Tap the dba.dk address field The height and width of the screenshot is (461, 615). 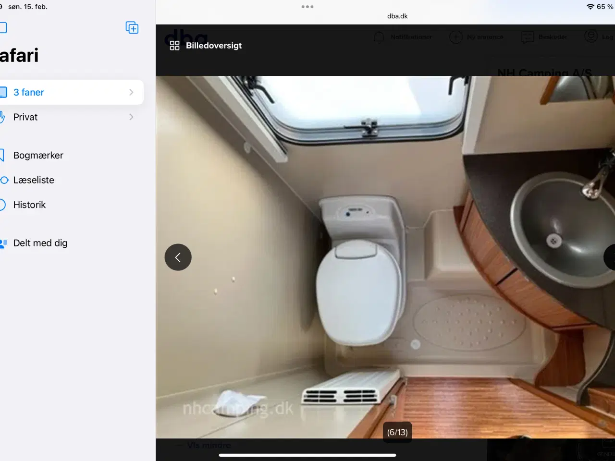[397, 16]
